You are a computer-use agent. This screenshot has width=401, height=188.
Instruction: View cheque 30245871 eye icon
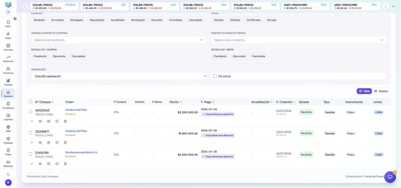coord(40,142)
